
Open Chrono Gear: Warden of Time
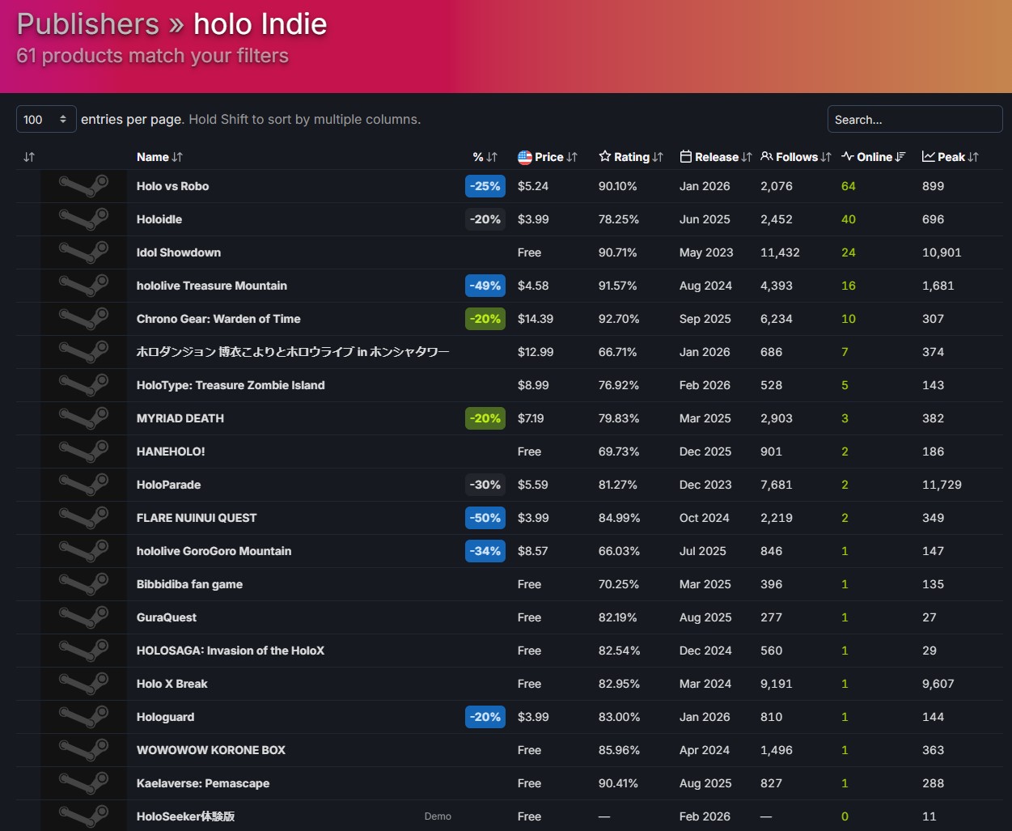coord(218,319)
